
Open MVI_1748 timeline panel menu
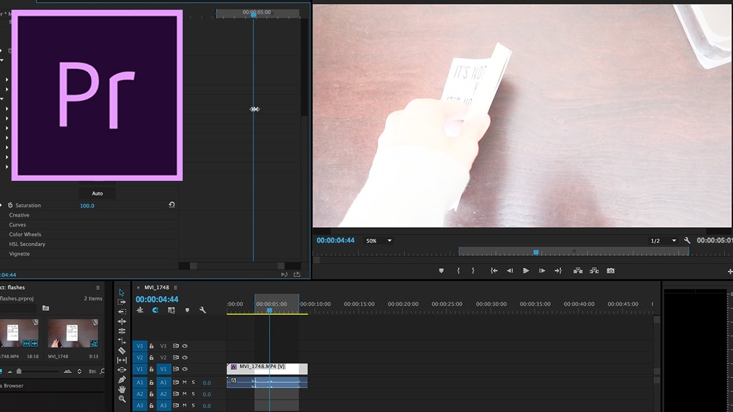[x=175, y=287]
